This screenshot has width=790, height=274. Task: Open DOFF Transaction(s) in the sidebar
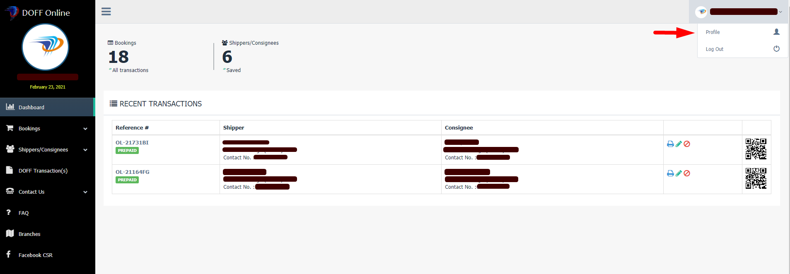(x=43, y=171)
